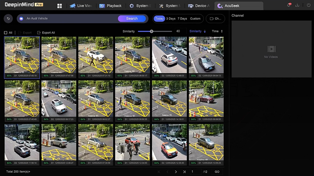The image size is (314, 176).
Task: Open the app grid menu icon
Action: tap(60, 6)
